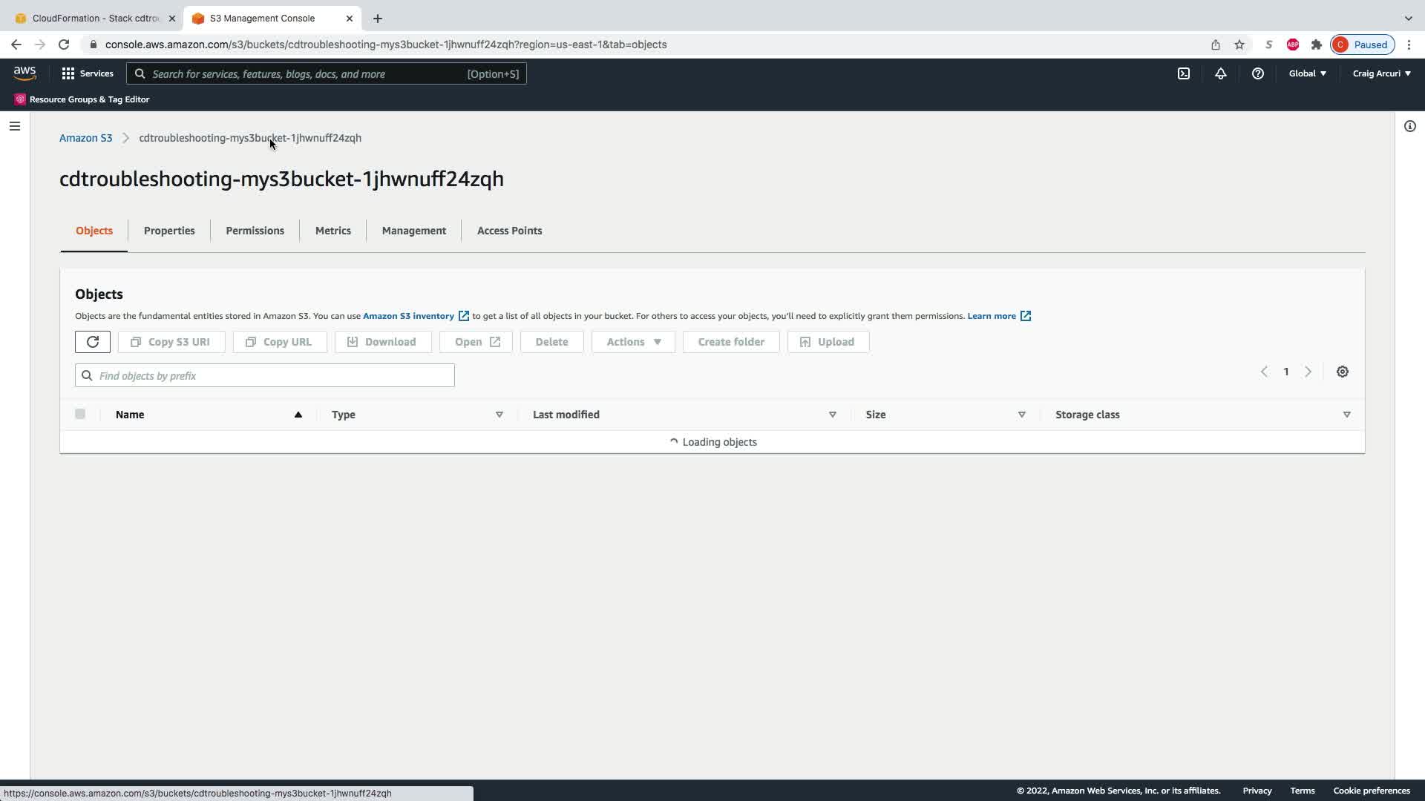Open the table preferences gear icon
1425x801 pixels.
pyautogui.click(x=1342, y=372)
